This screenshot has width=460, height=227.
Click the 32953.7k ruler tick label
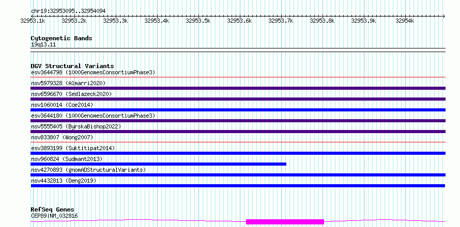point(281,21)
